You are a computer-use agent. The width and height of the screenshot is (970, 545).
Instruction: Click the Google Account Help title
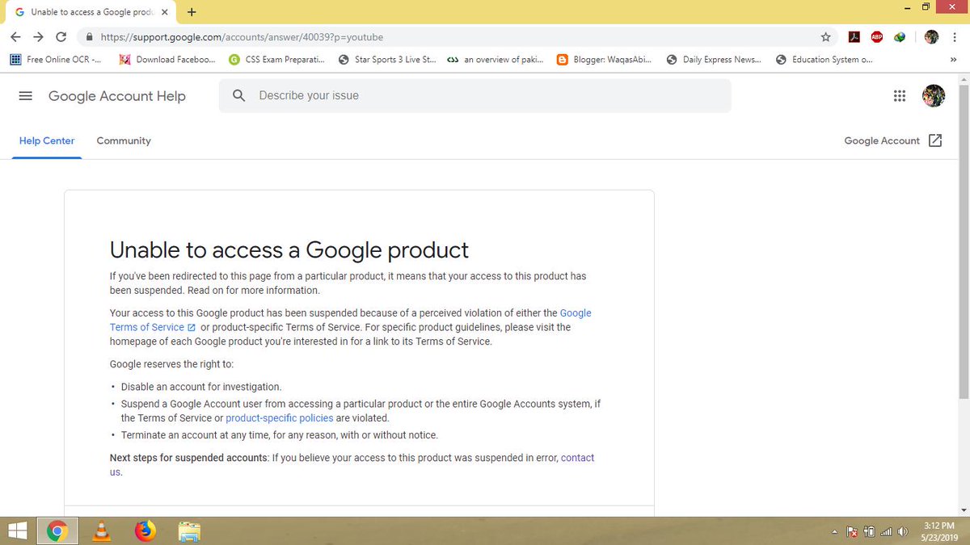point(117,95)
